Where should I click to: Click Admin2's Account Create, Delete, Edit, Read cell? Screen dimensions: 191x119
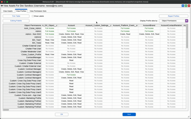71,37
